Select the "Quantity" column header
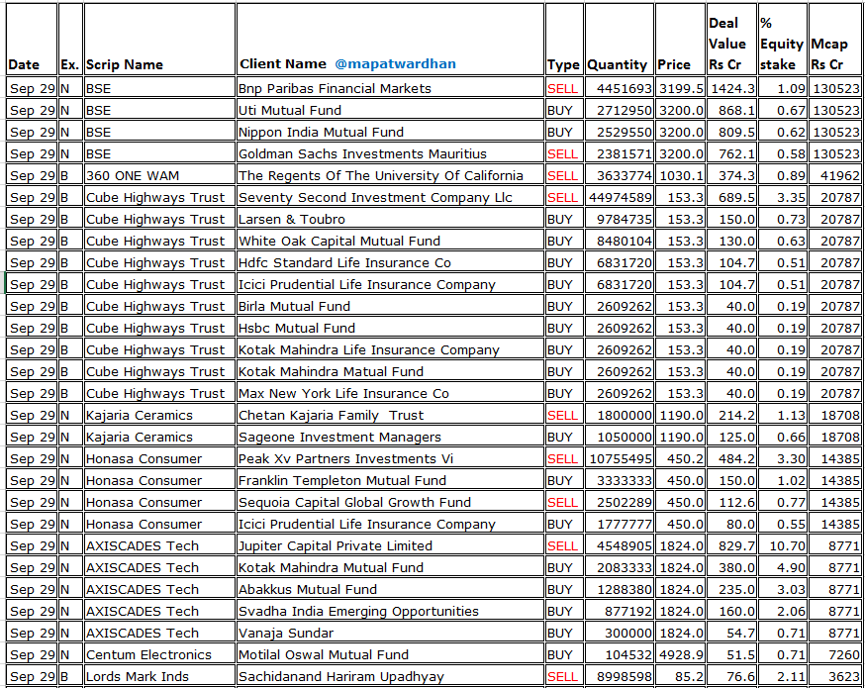Image resolution: width=865 pixels, height=688 pixels. (620, 40)
